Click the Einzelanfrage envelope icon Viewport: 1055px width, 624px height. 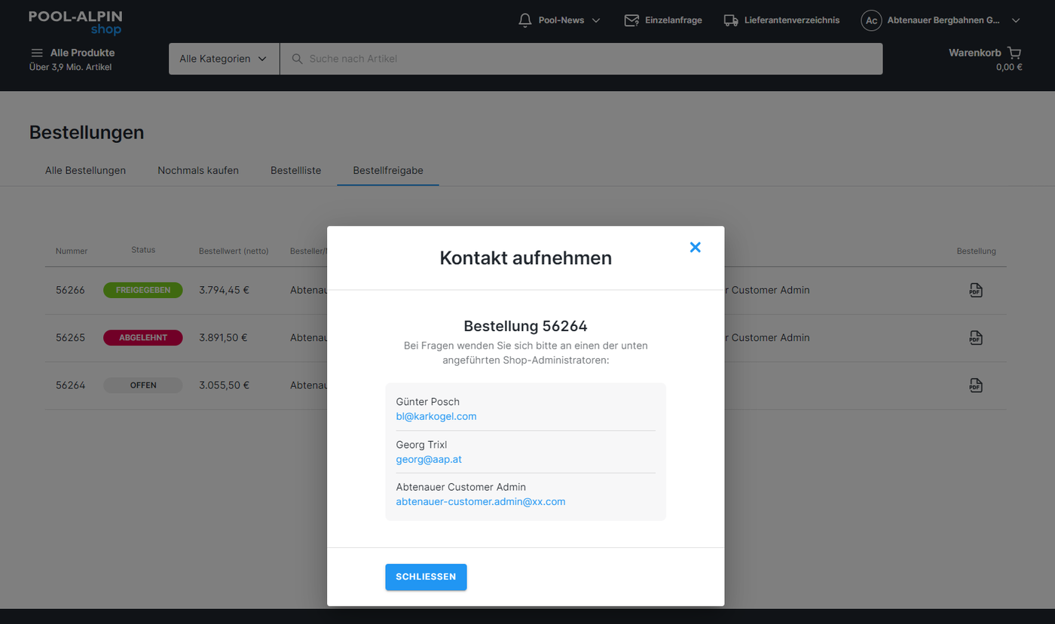point(631,20)
